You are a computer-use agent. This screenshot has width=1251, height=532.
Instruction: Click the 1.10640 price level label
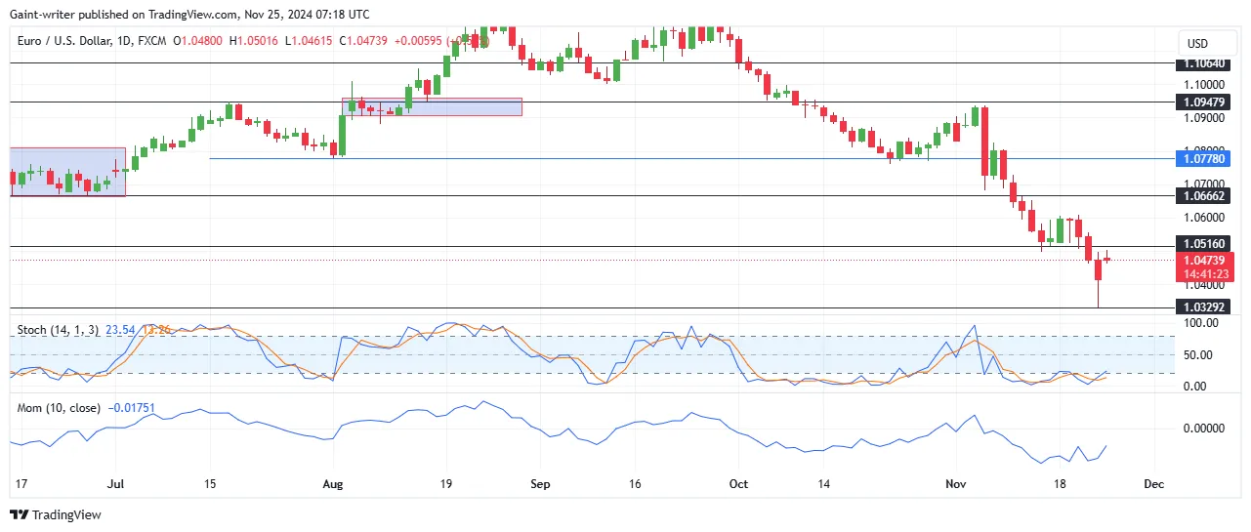(1205, 63)
